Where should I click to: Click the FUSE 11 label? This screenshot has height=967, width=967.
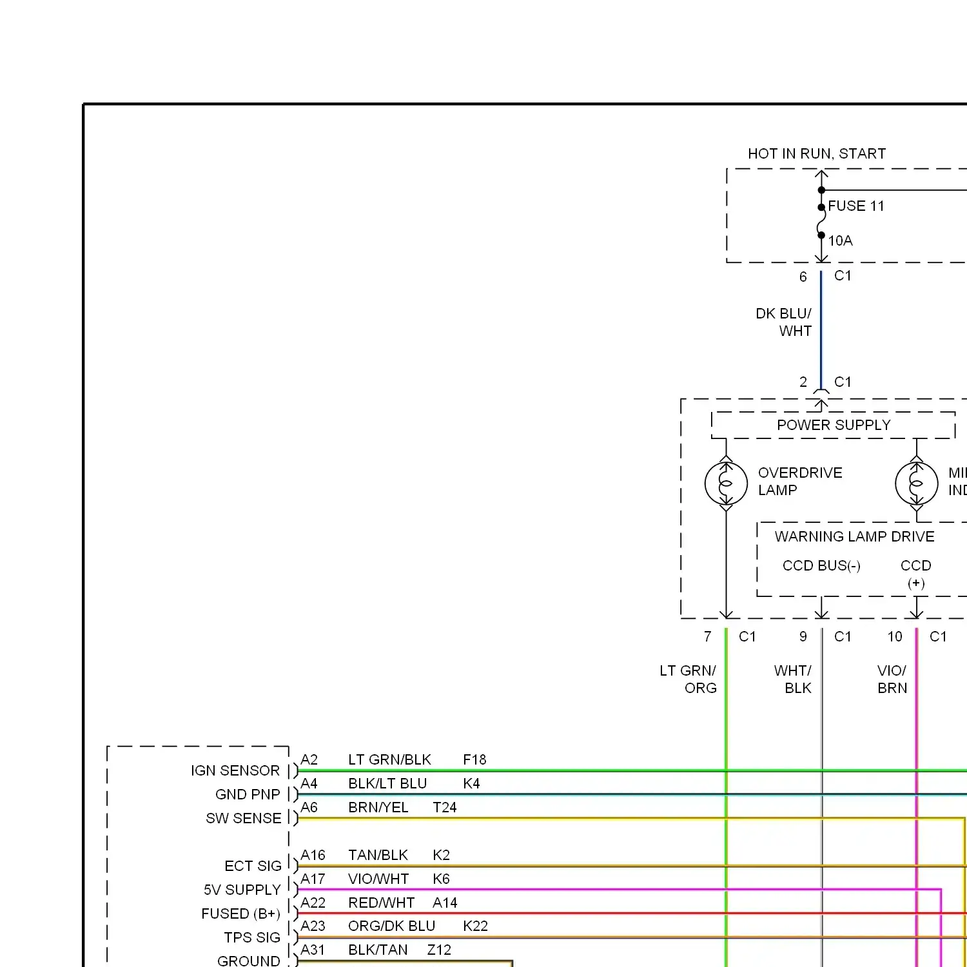click(856, 206)
